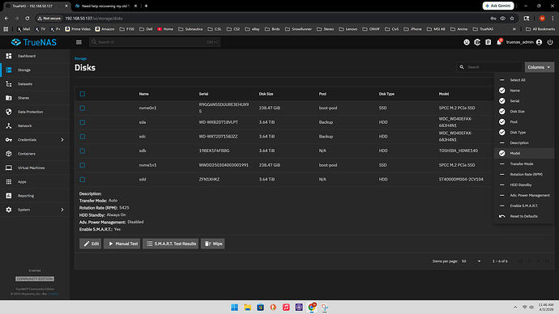
Task: Tick the select-all disks header checkbox
Action: click(x=83, y=94)
